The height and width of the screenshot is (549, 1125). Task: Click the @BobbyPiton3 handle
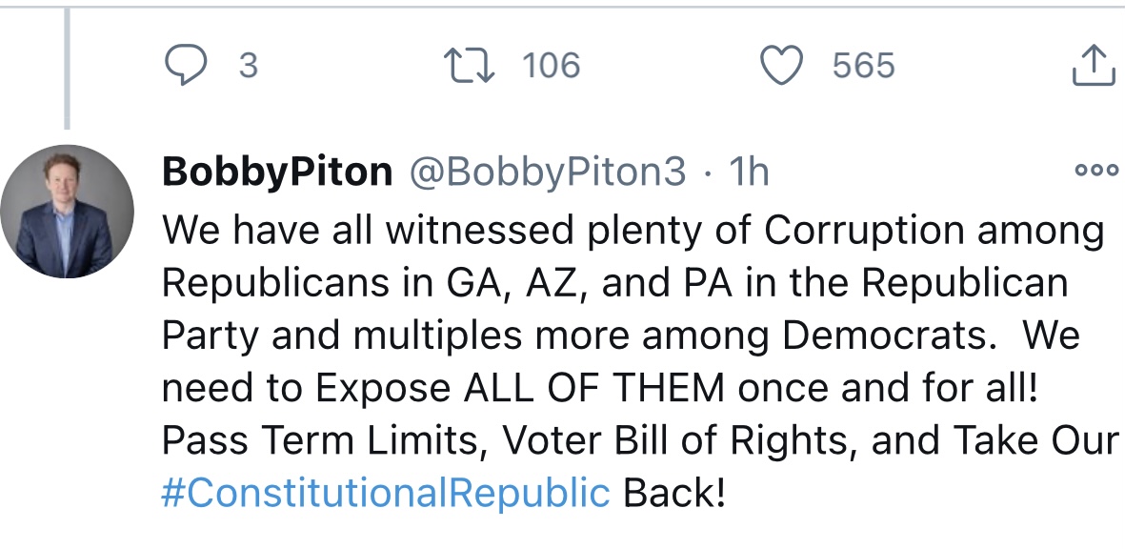click(x=547, y=173)
